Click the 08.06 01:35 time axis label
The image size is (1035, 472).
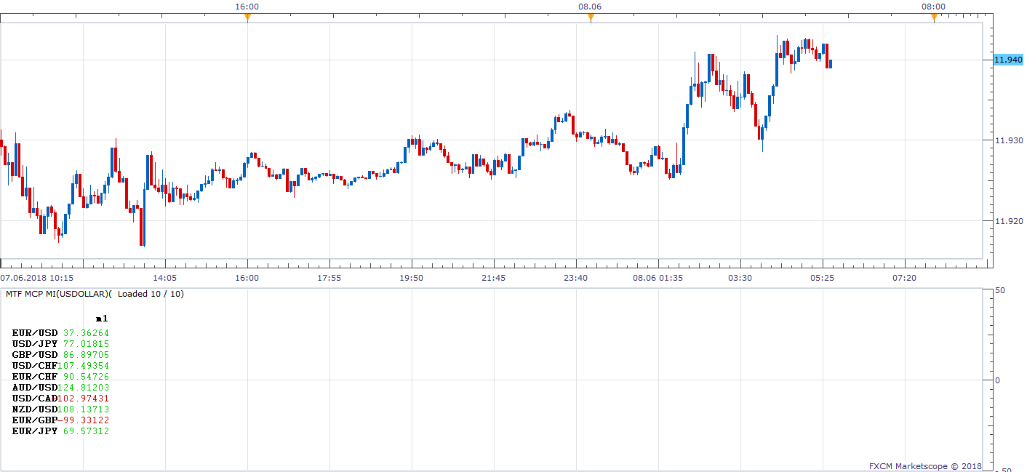658,278
